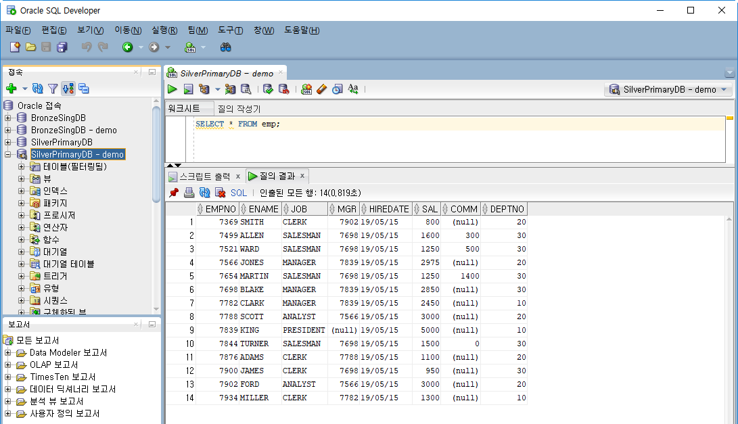The height and width of the screenshot is (424, 738).
Task: Switch to the 질의 작성기 tab
Action: tap(239, 109)
